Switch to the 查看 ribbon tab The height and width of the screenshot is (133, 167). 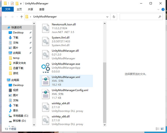click(42, 9)
